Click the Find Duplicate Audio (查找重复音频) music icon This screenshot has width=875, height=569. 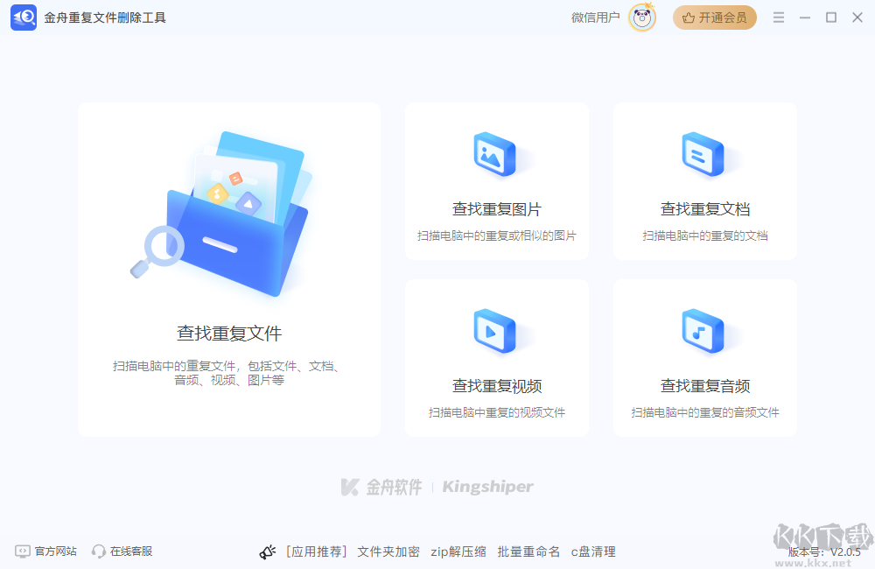tap(703, 332)
